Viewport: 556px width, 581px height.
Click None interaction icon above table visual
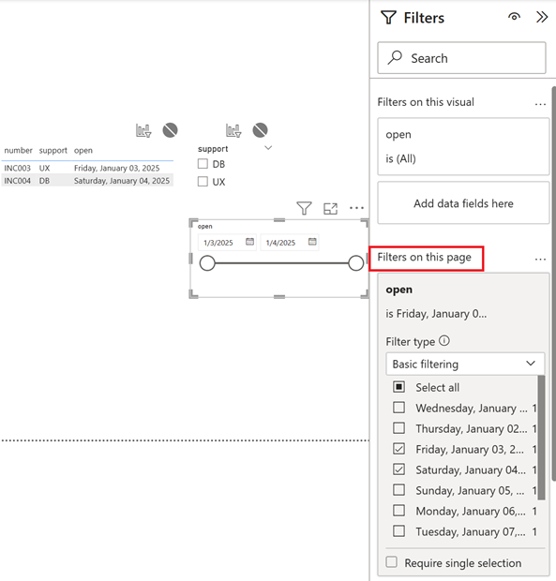coord(170,130)
